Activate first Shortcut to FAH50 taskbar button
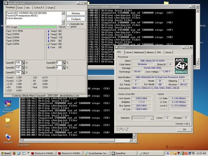The height and width of the screenshot is (156, 208). pyautogui.click(x=43, y=153)
